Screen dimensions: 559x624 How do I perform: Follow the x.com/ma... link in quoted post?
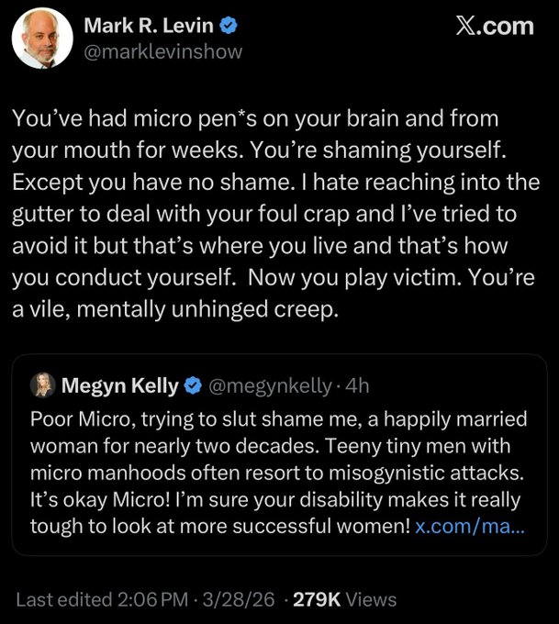[470, 527]
